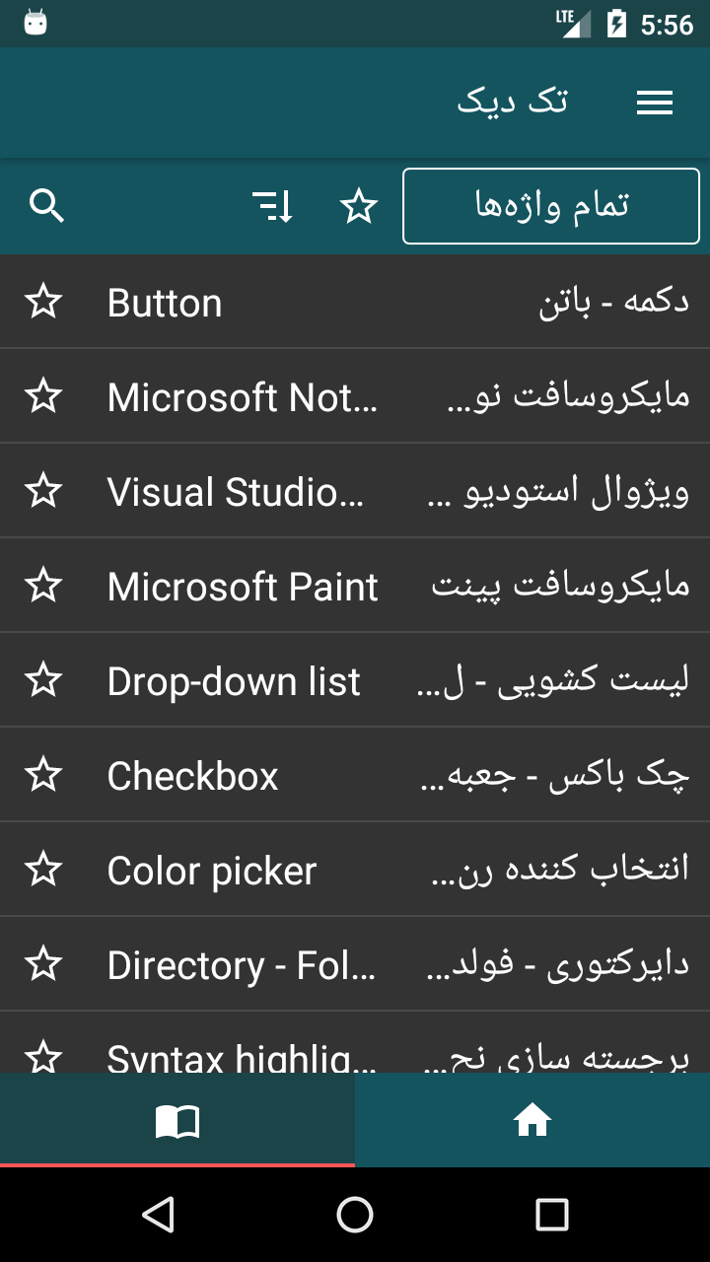Screen dimensions: 710x1262
Task: Open the hamburger navigation menu
Action: [x=655, y=103]
